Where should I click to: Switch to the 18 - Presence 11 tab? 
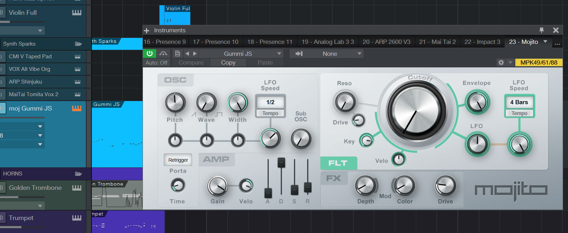(x=270, y=42)
